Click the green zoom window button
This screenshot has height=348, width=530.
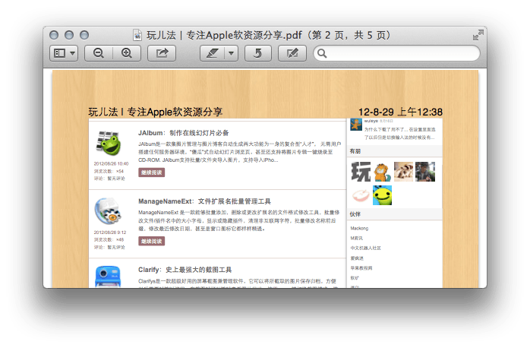84,35
